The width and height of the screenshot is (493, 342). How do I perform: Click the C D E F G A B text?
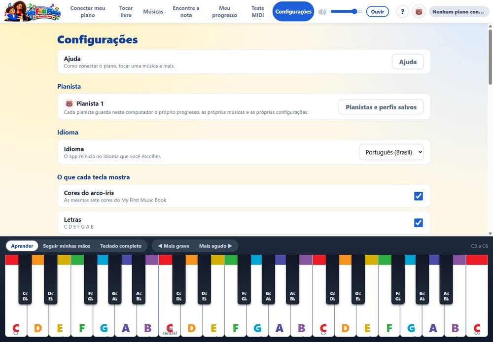[x=78, y=227]
